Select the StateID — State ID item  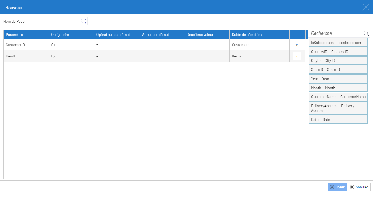tap(338, 70)
